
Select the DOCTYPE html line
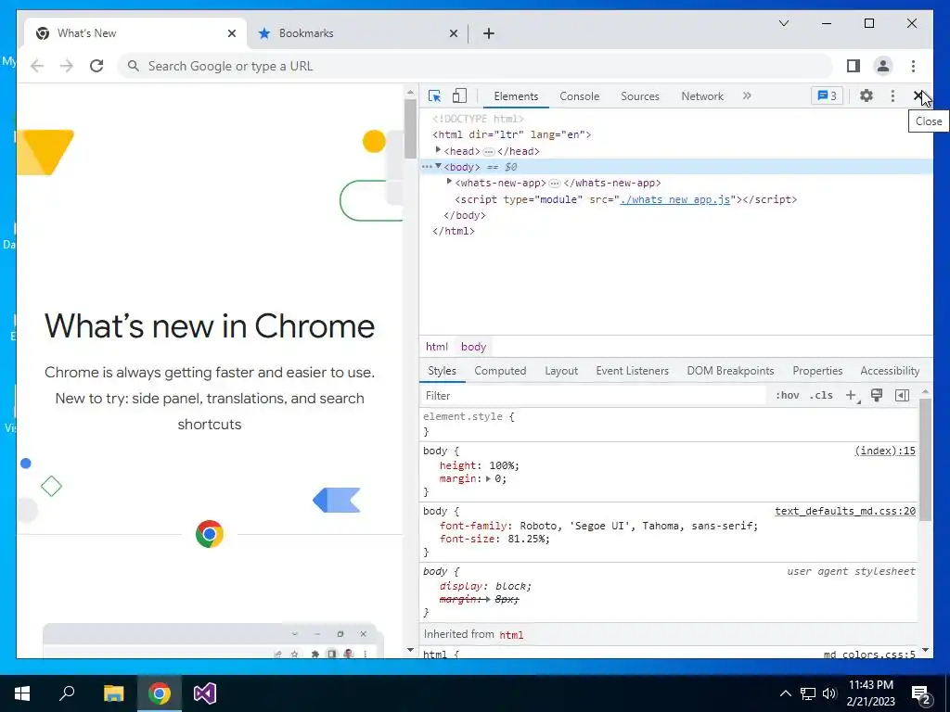tap(478, 119)
